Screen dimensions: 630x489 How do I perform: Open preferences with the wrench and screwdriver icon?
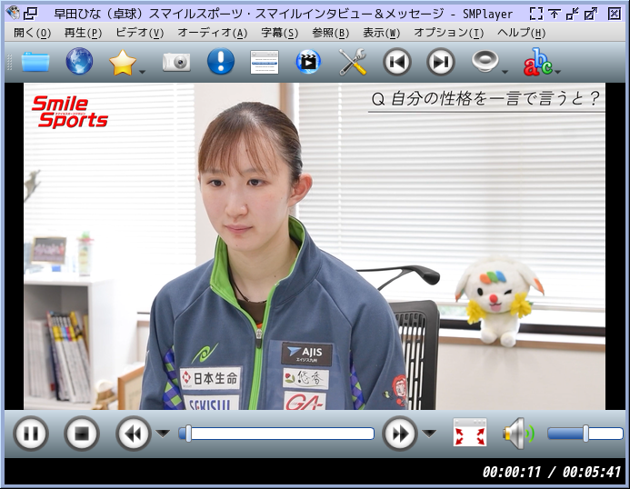point(353,62)
